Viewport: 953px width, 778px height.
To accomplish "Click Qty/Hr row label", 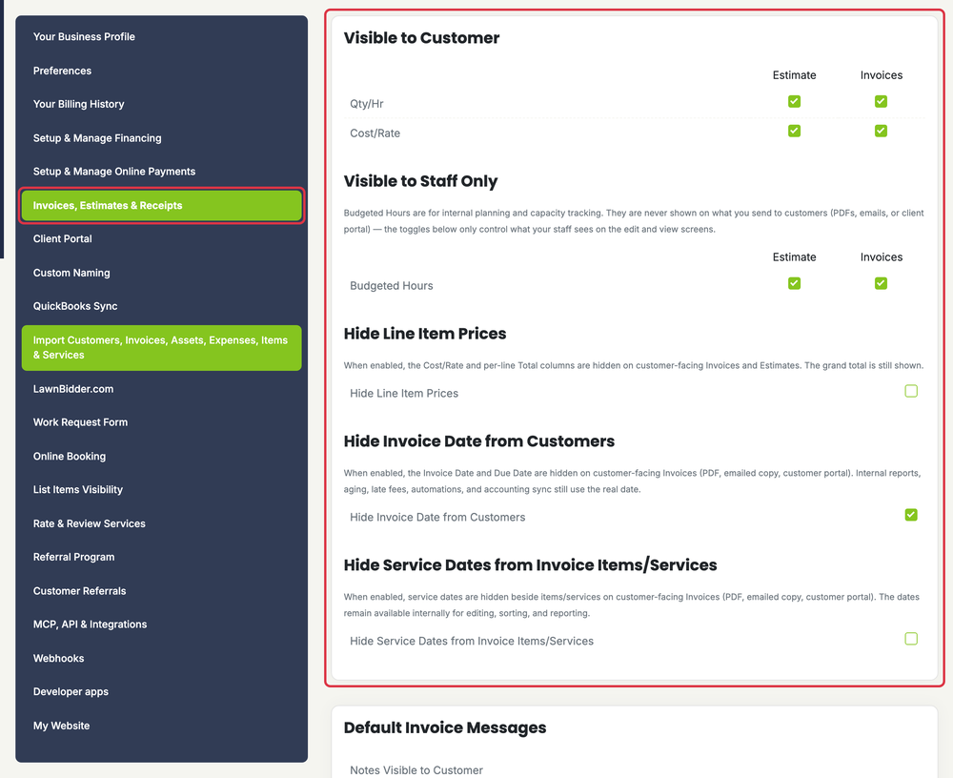I will click(367, 104).
